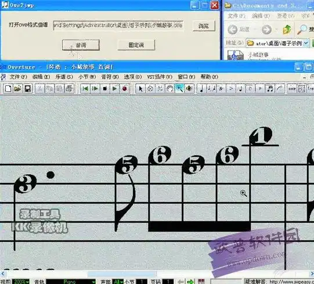This screenshot has height=284, width=314.
Task: Open the trill ornaments palette
Action: (x=221, y=89)
